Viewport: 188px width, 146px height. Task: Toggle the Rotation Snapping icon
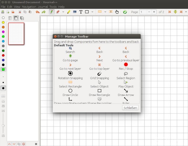[x=70, y=74]
